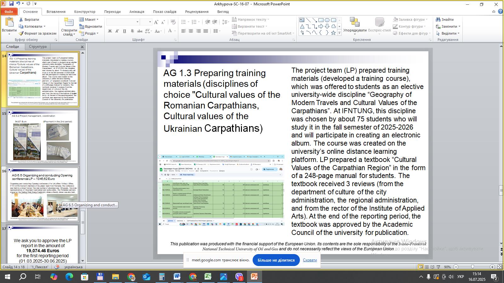Toggle Strikethrough (abc) formatting
Screen dimensions: 504x283
pos(140,31)
